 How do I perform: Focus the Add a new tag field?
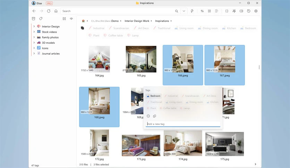(x=183, y=124)
